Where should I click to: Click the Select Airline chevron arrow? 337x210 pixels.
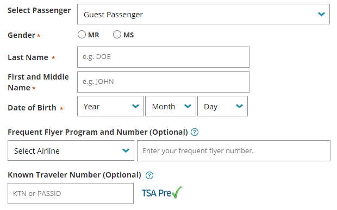click(126, 150)
